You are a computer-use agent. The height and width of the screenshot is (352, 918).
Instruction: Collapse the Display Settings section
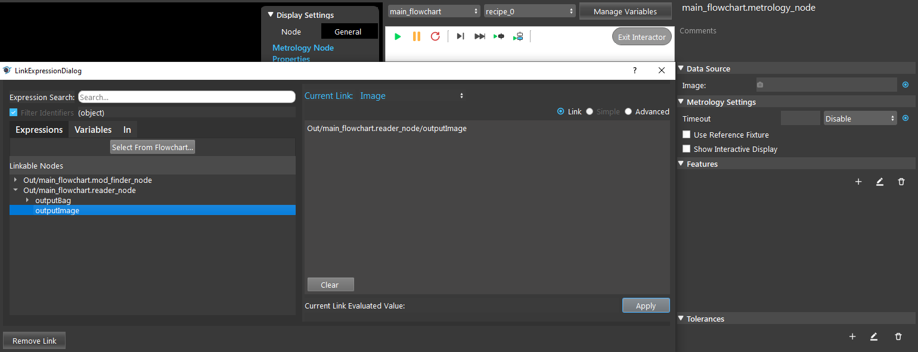point(270,15)
